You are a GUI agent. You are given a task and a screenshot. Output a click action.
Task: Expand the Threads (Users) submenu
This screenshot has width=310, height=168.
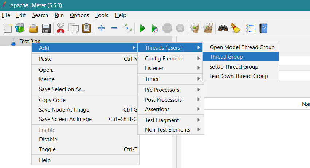pyautogui.click(x=170, y=48)
